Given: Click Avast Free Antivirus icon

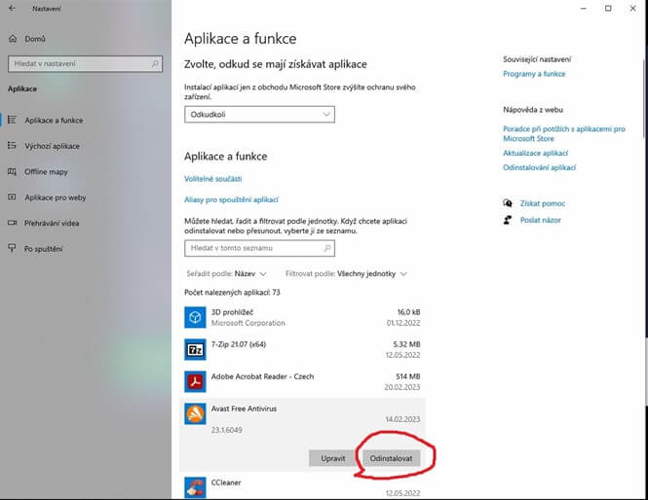Looking at the screenshot, I should pos(195,413).
